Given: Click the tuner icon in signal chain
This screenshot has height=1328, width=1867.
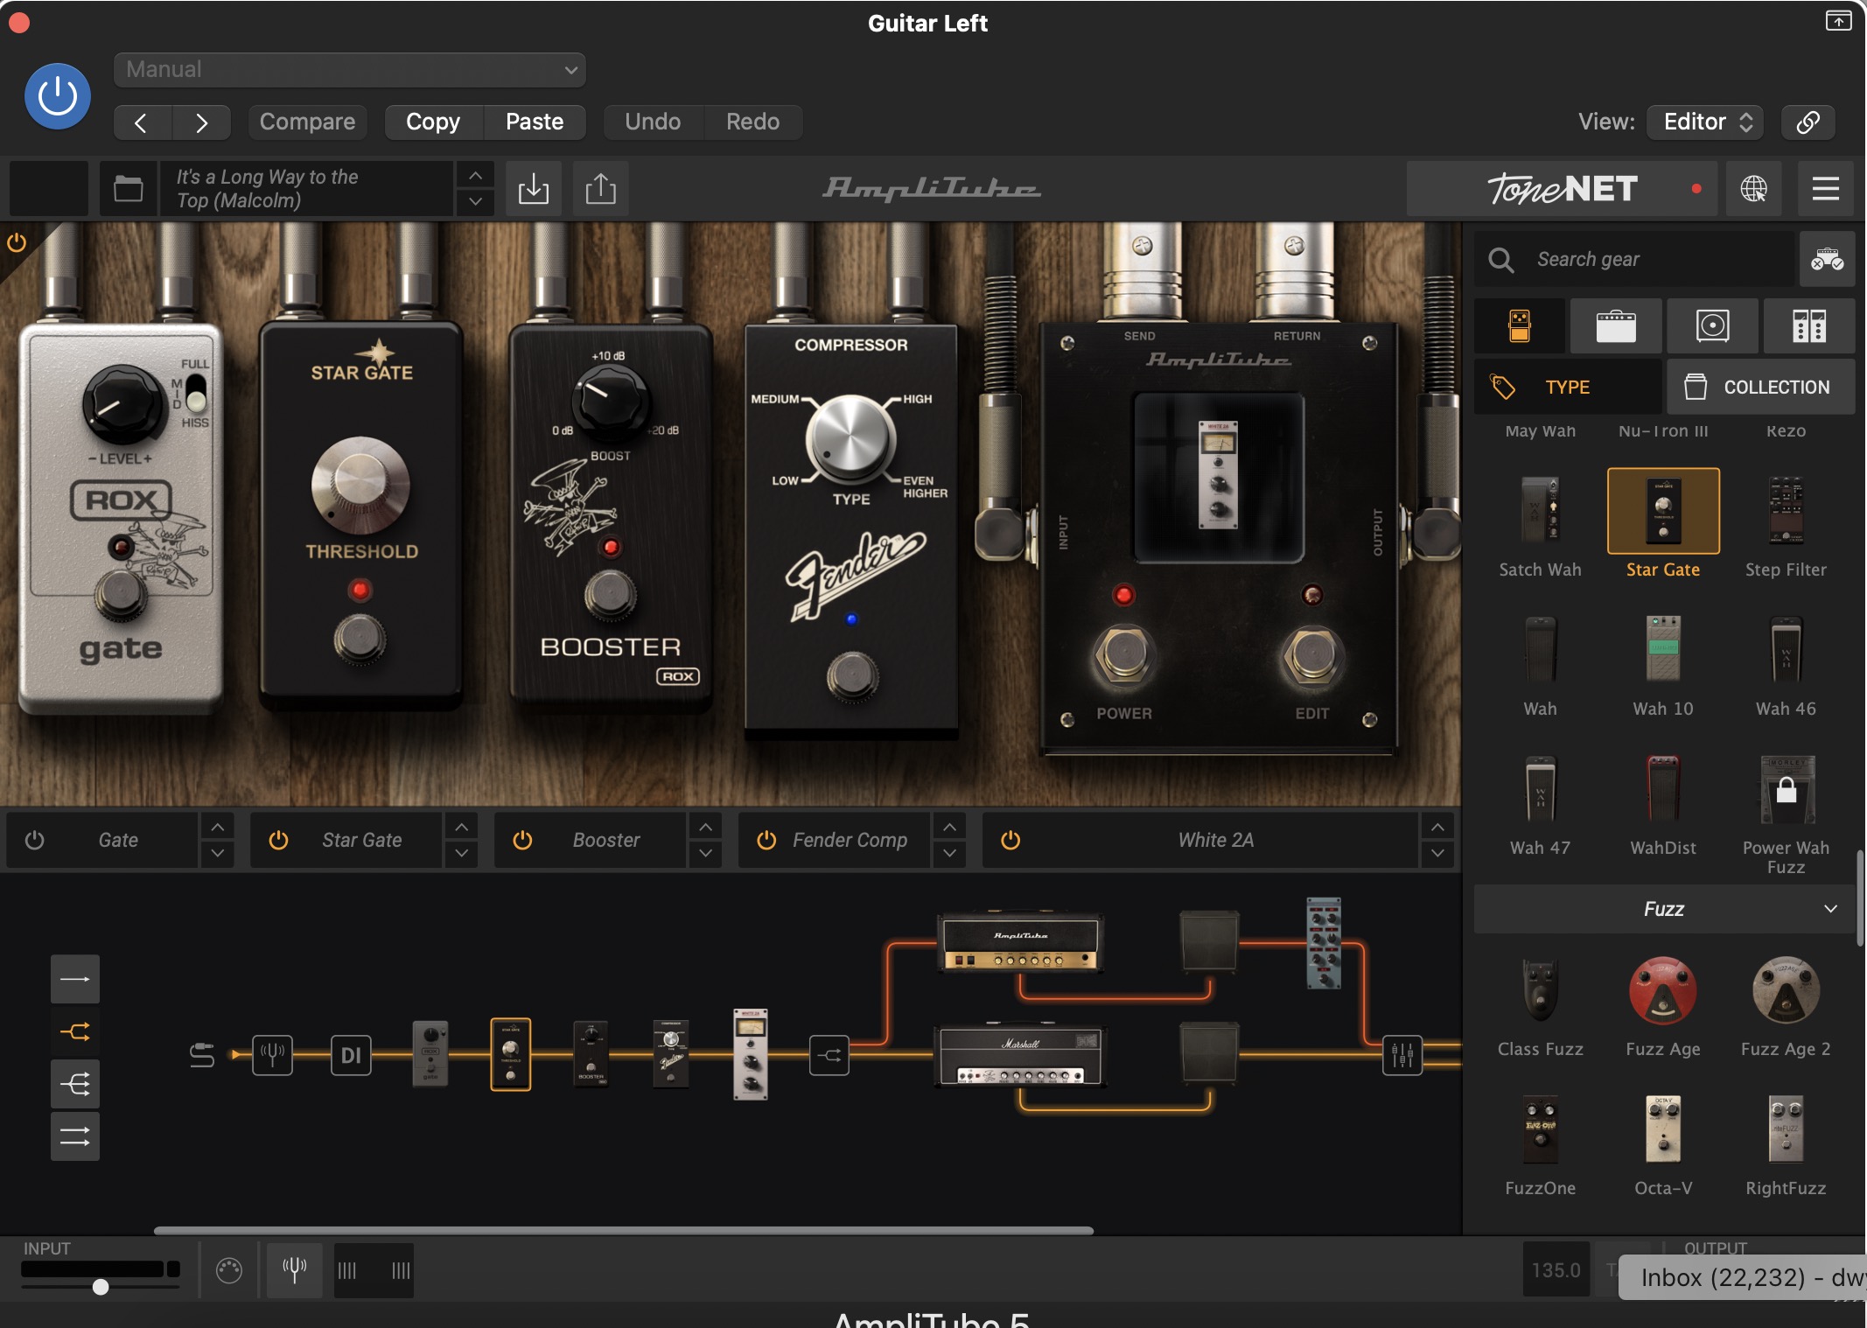Looking at the screenshot, I should (272, 1055).
